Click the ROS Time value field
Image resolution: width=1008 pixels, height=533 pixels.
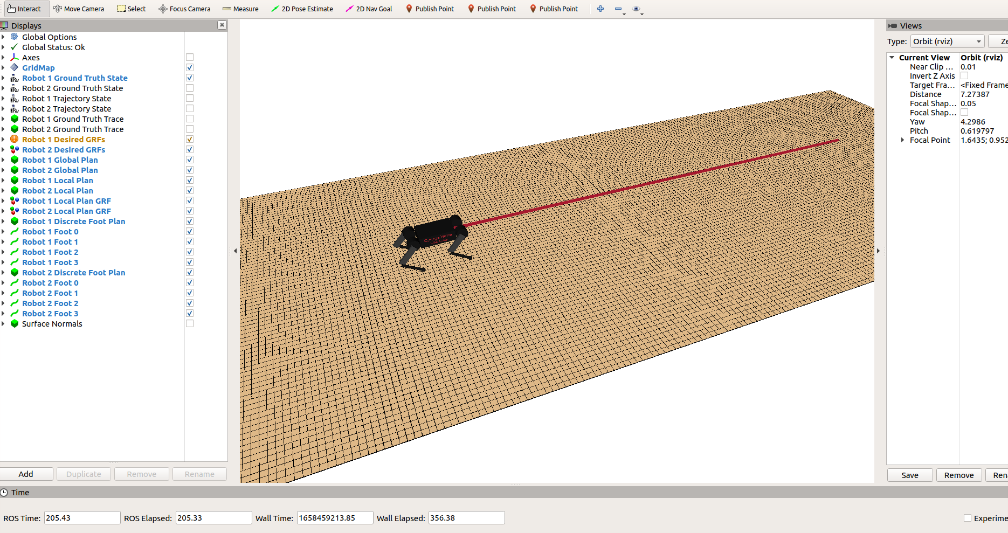pyautogui.click(x=82, y=518)
